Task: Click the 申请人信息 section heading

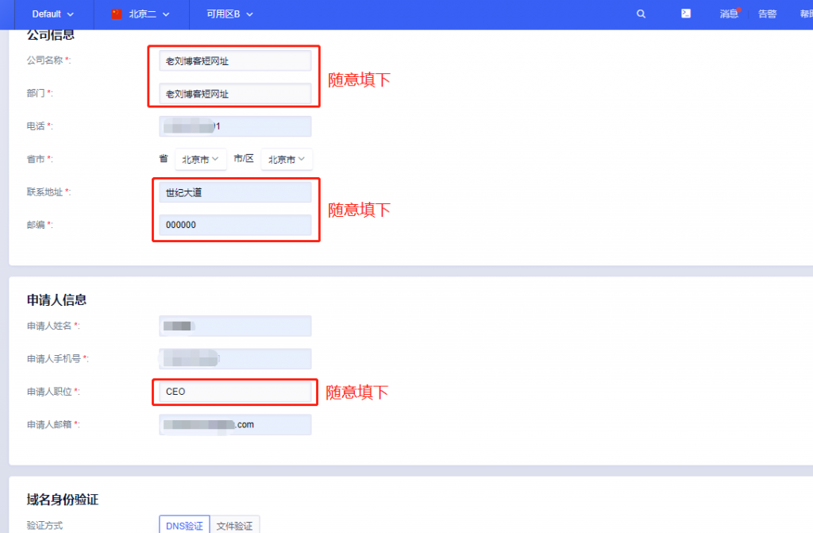Action: click(56, 300)
